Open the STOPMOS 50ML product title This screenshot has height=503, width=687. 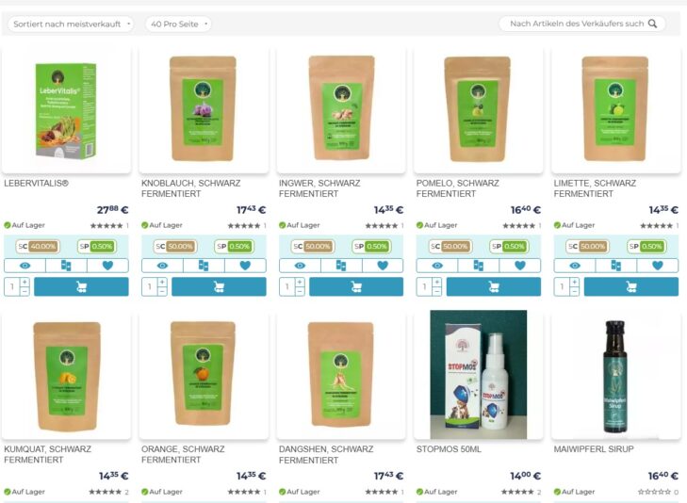(449, 449)
